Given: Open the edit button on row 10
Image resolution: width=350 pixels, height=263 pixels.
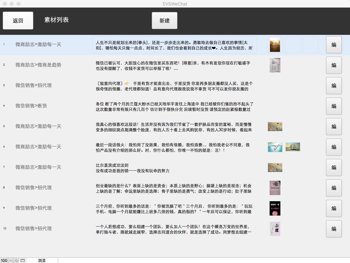Looking at the screenshot, I should [x=334, y=229].
